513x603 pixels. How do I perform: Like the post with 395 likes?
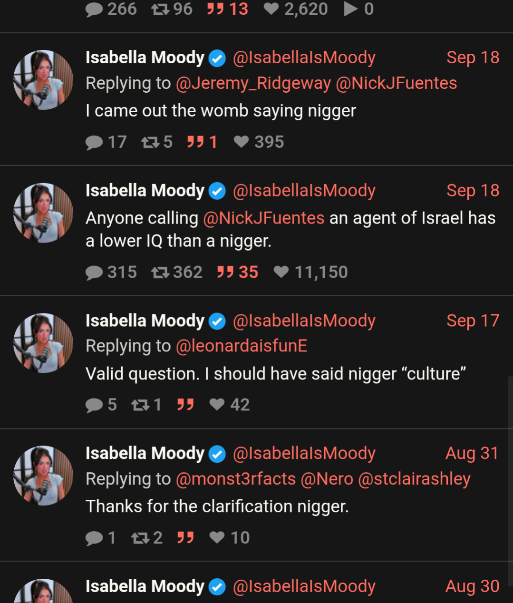pos(241,142)
